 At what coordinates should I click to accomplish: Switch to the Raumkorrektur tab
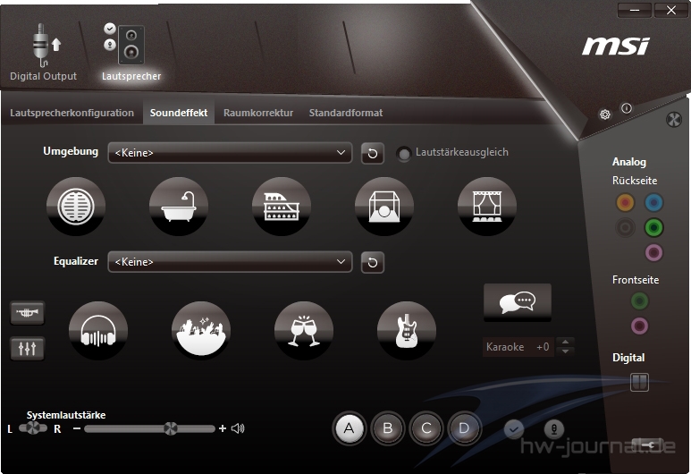[x=257, y=113]
